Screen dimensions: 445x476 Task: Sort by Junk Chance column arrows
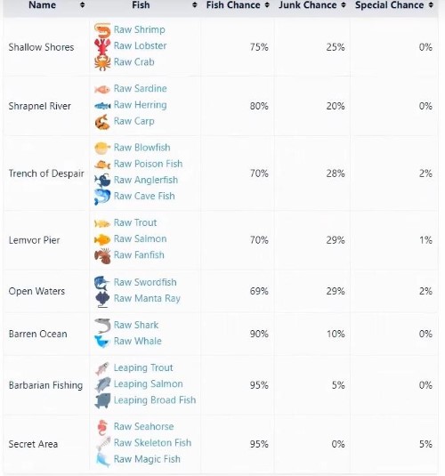[344, 4]
